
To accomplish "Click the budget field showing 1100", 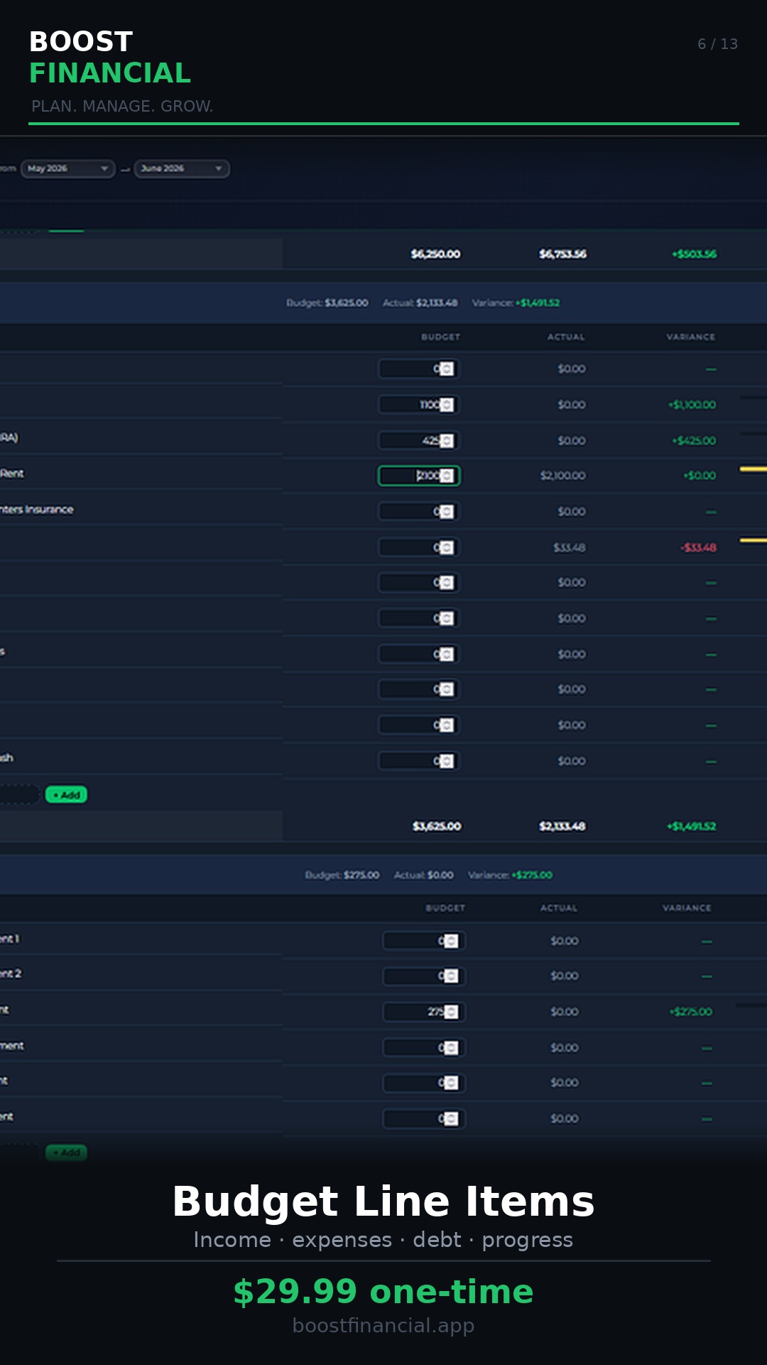I will 419,405.
